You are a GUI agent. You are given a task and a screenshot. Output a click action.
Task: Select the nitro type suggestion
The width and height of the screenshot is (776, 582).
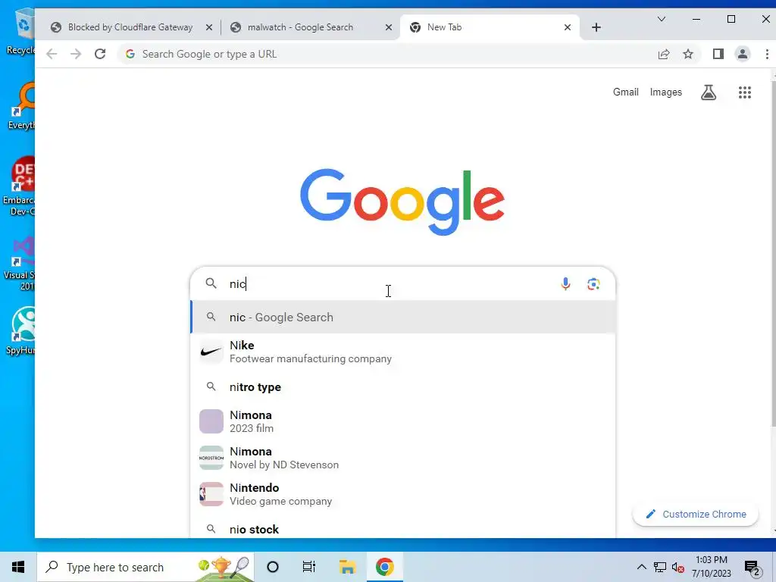point(403,387)
